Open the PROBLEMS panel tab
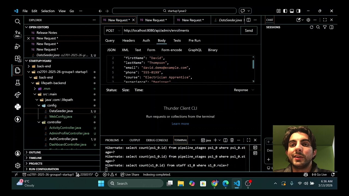 pyautogui.click(x=114, y=140)
